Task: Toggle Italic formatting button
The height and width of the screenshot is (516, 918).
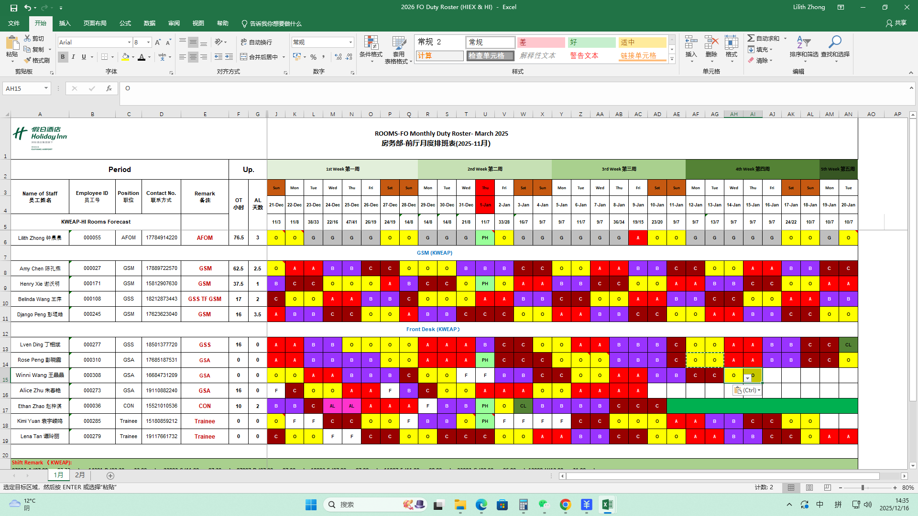Action: point(73,57)
